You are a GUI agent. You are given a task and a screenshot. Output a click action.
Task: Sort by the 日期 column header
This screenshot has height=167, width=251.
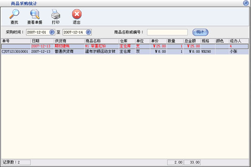tap(42, 41)
